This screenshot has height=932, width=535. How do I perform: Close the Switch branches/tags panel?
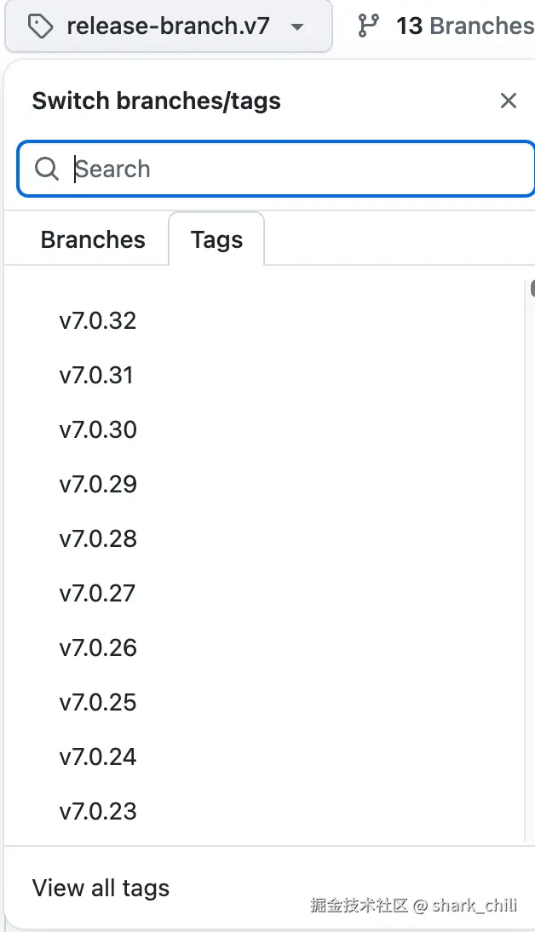tap(509, 101)
